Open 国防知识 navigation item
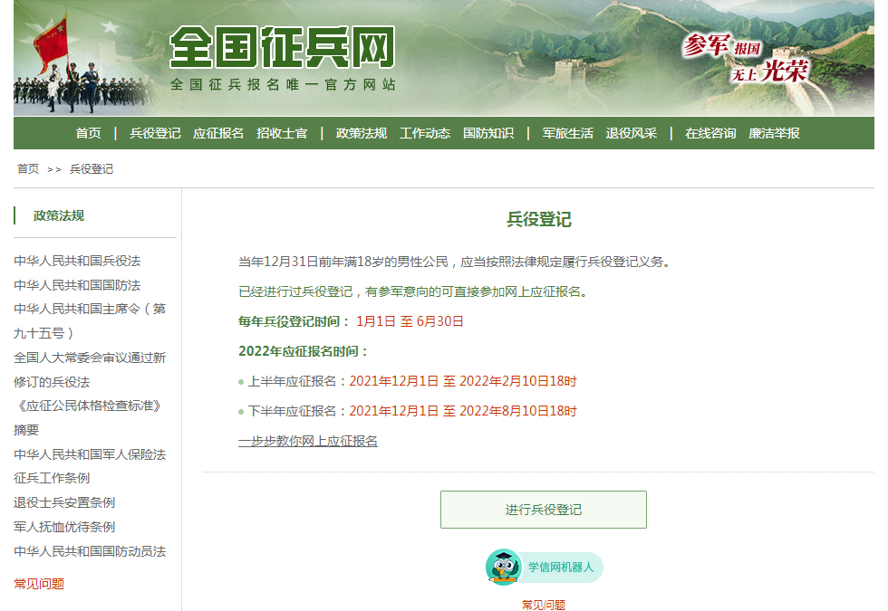Screen dimensions: 888x611 coord(488,134)
